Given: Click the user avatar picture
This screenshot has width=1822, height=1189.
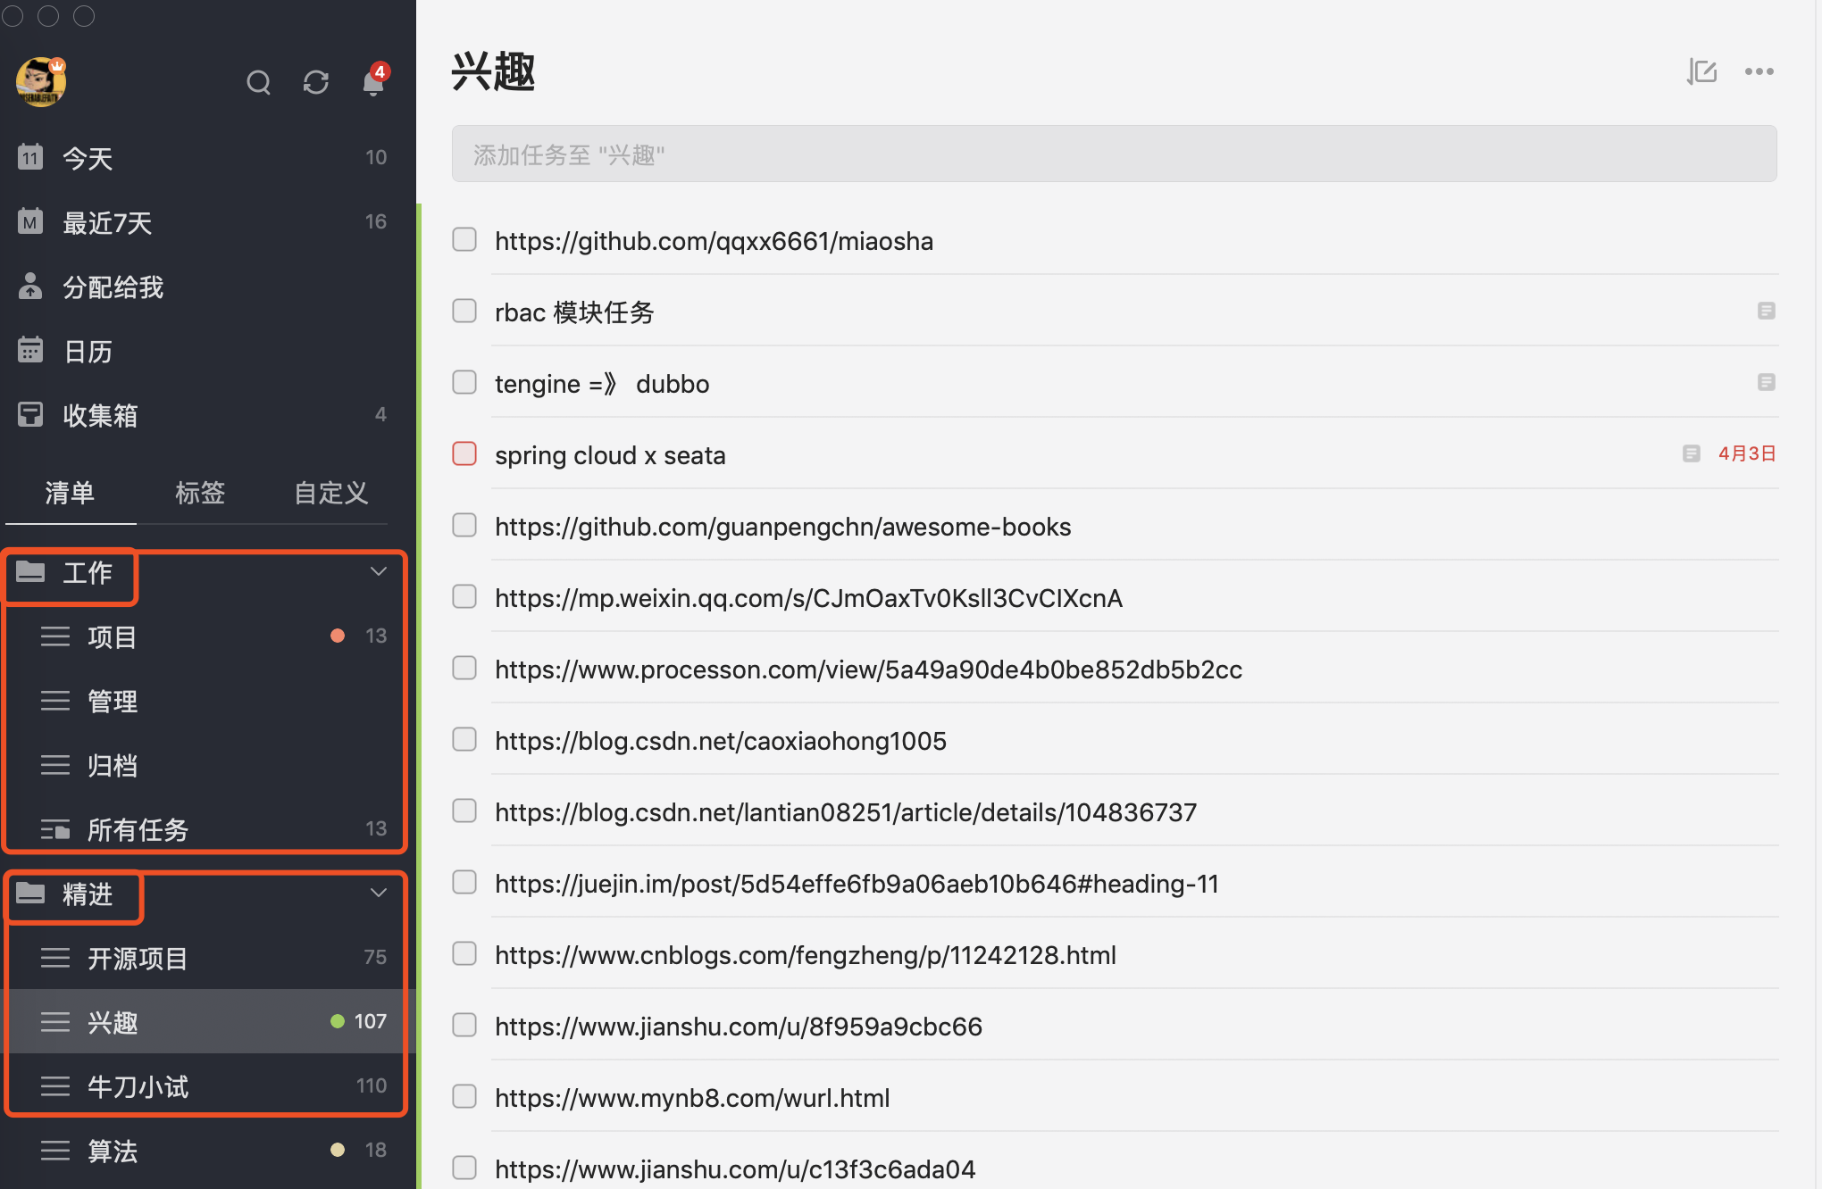Looking at the screenshot, I should point(41,82).
